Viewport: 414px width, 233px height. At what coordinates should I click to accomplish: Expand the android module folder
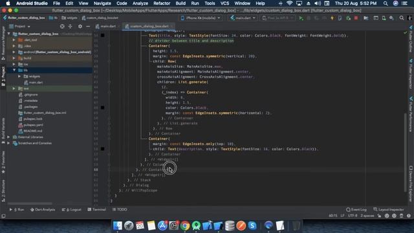point(14,52)
